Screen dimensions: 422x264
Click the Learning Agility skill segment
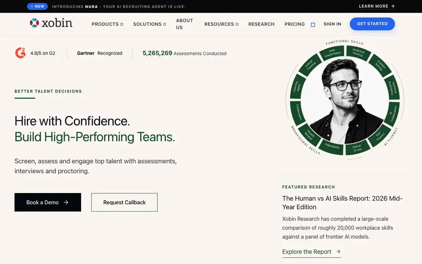pyautogui.click(x=297, y=87)
